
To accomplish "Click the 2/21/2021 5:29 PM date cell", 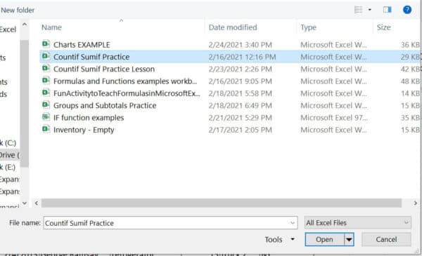I will (240, 118).
